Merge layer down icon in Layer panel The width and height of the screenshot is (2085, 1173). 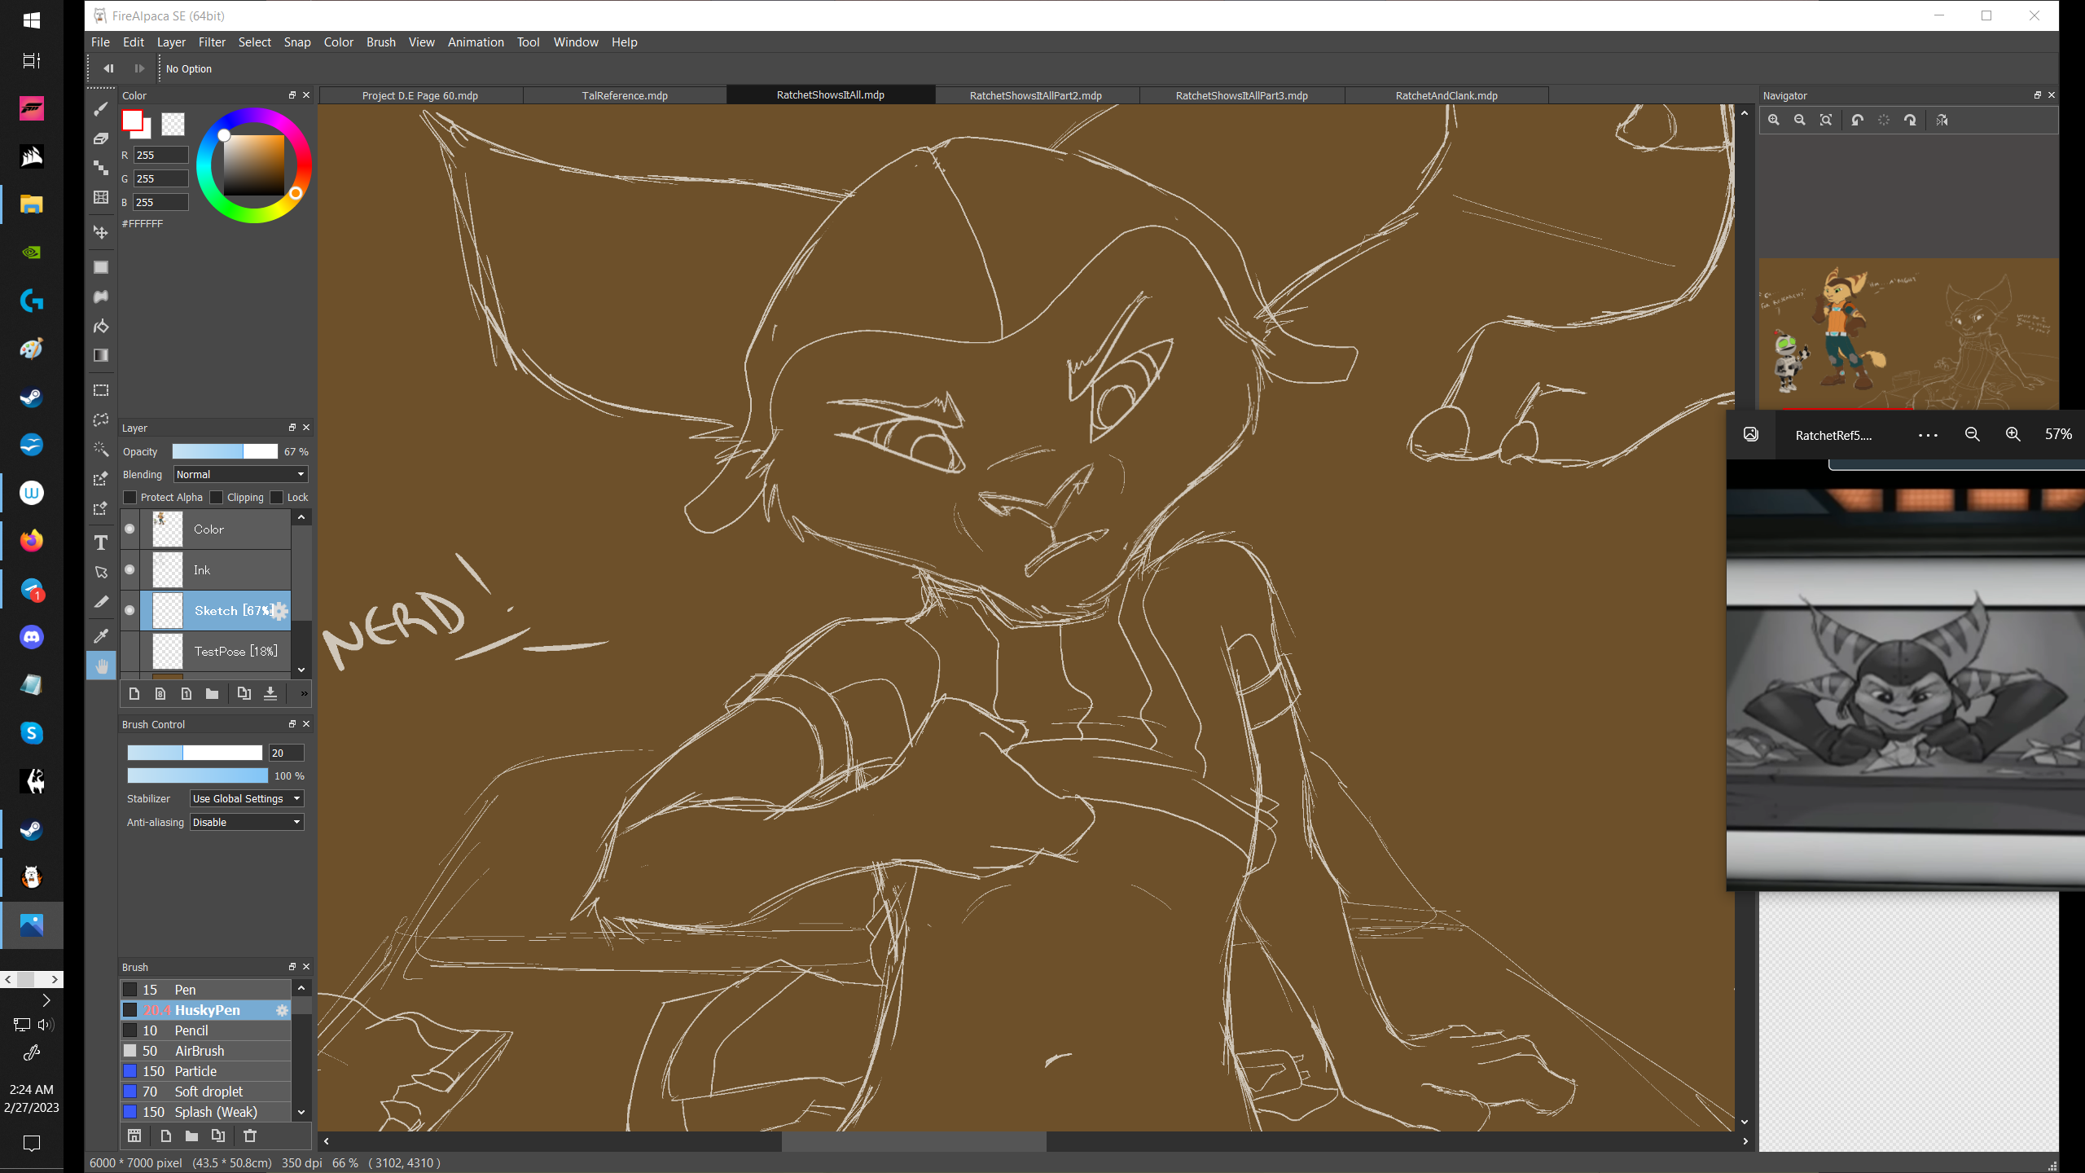pos(270,693)
